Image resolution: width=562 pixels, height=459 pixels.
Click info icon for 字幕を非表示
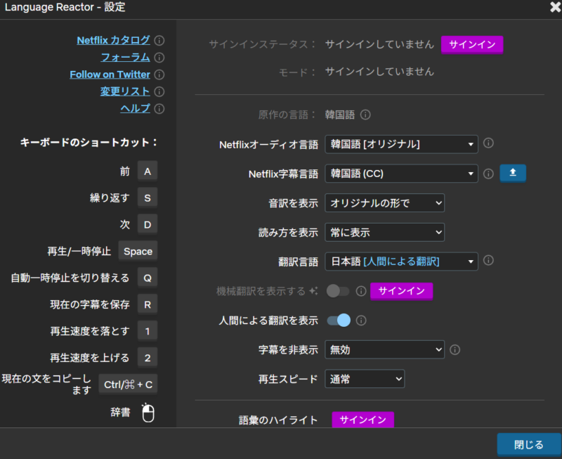click(x=455, y=349)
